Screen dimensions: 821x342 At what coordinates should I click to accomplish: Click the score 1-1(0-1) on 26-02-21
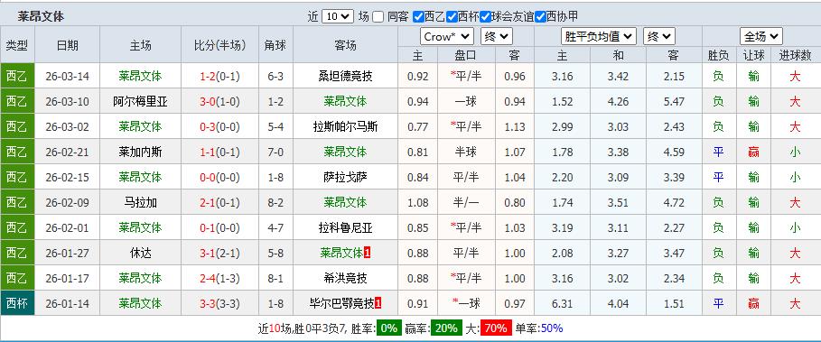[x=219, y=153]
